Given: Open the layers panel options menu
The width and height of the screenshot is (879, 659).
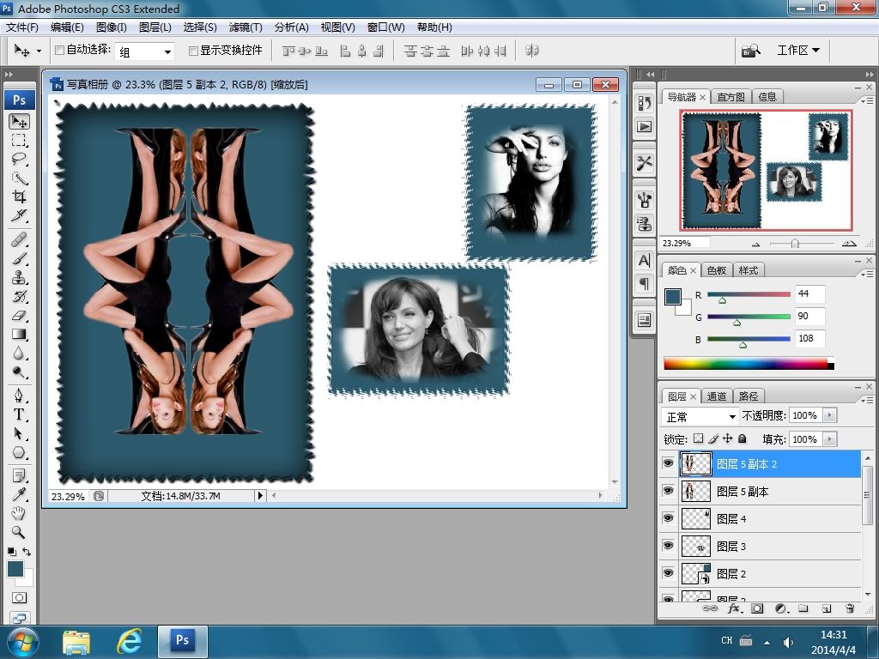Looking at the screenshot, I should pos(867,400).
